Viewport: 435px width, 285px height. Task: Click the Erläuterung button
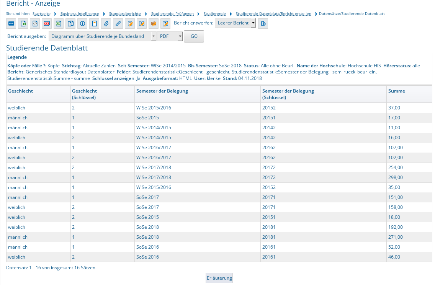click(219, 278)
